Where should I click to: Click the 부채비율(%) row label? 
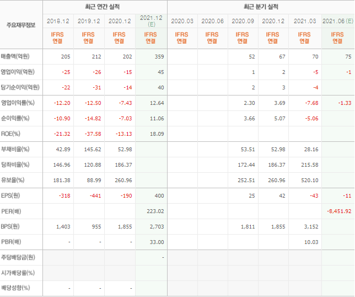pos(15,149)
